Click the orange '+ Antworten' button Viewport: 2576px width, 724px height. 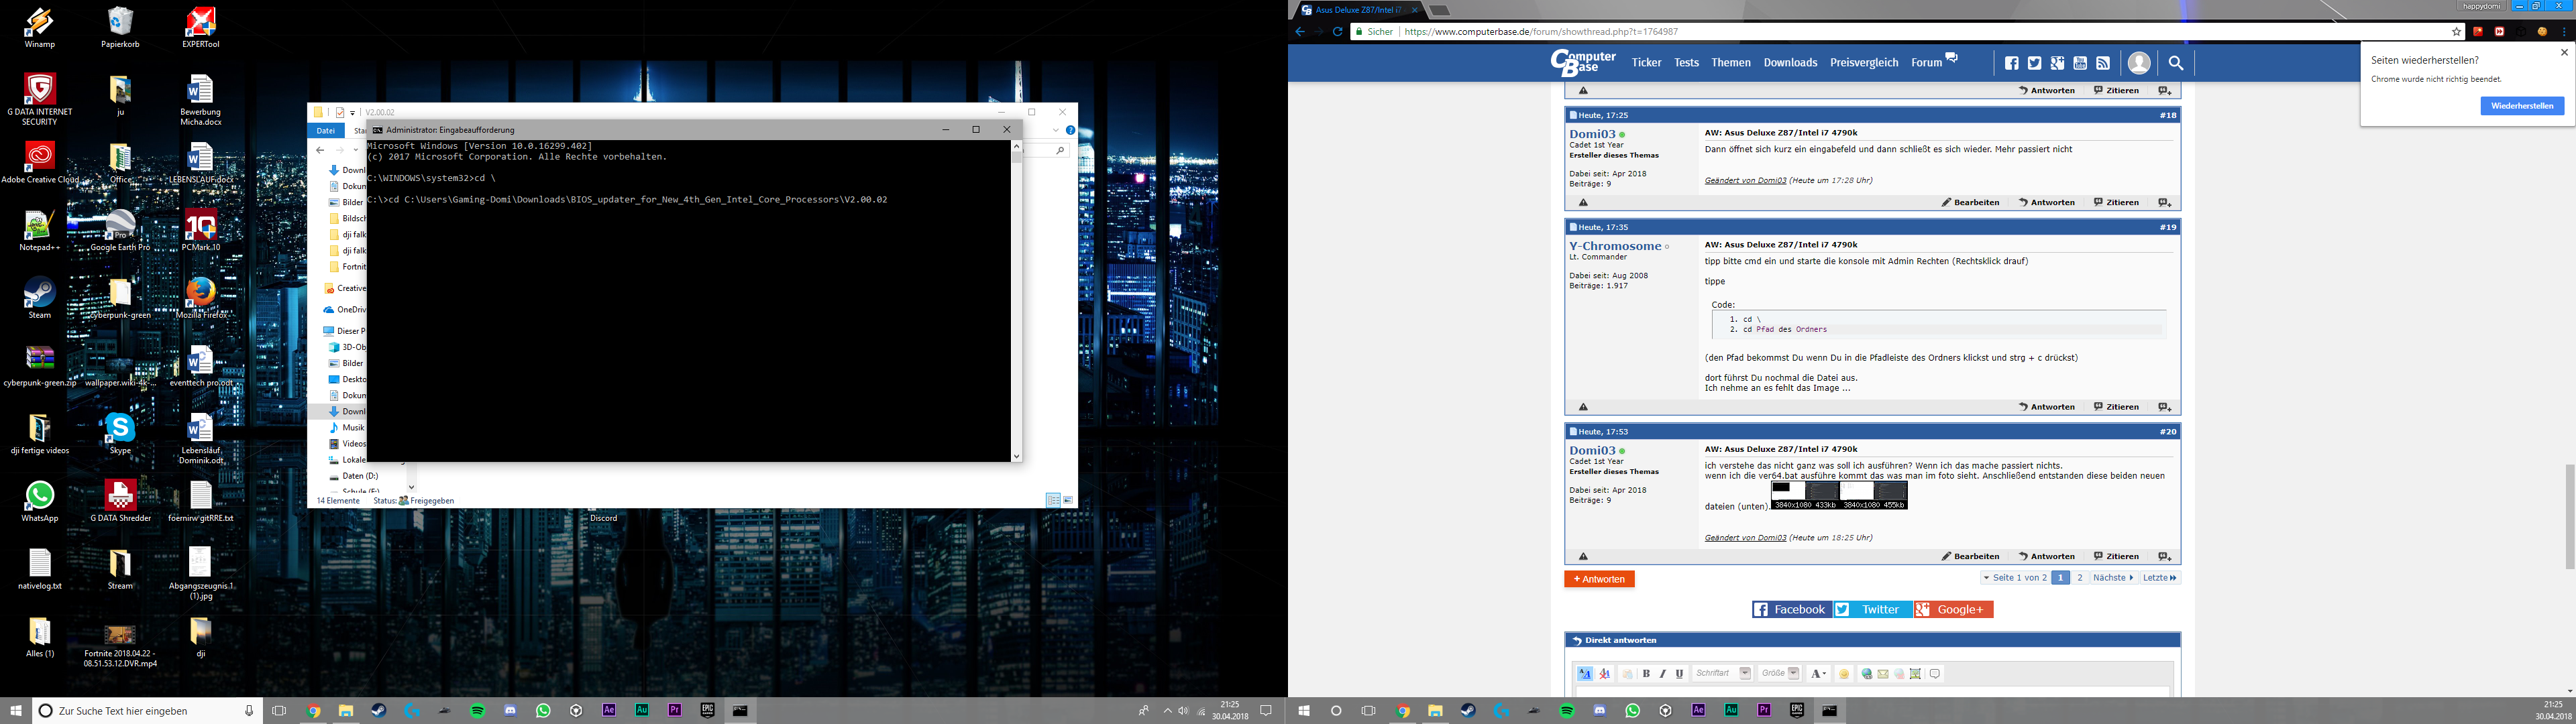pyautogui.click(x=1599, y=579)
